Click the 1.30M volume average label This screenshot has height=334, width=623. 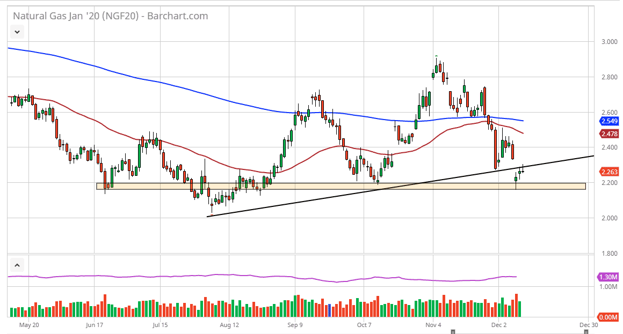click(x=608, y=277)
